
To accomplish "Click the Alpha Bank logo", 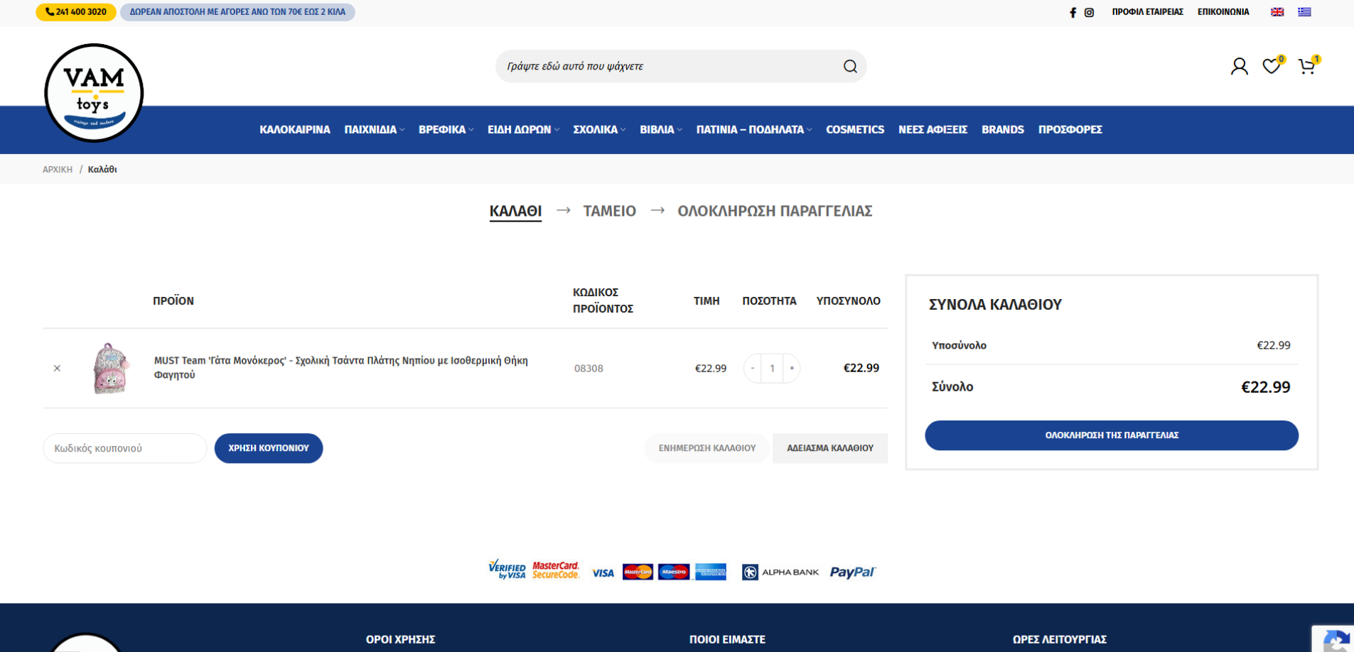I will pos(780,572).
